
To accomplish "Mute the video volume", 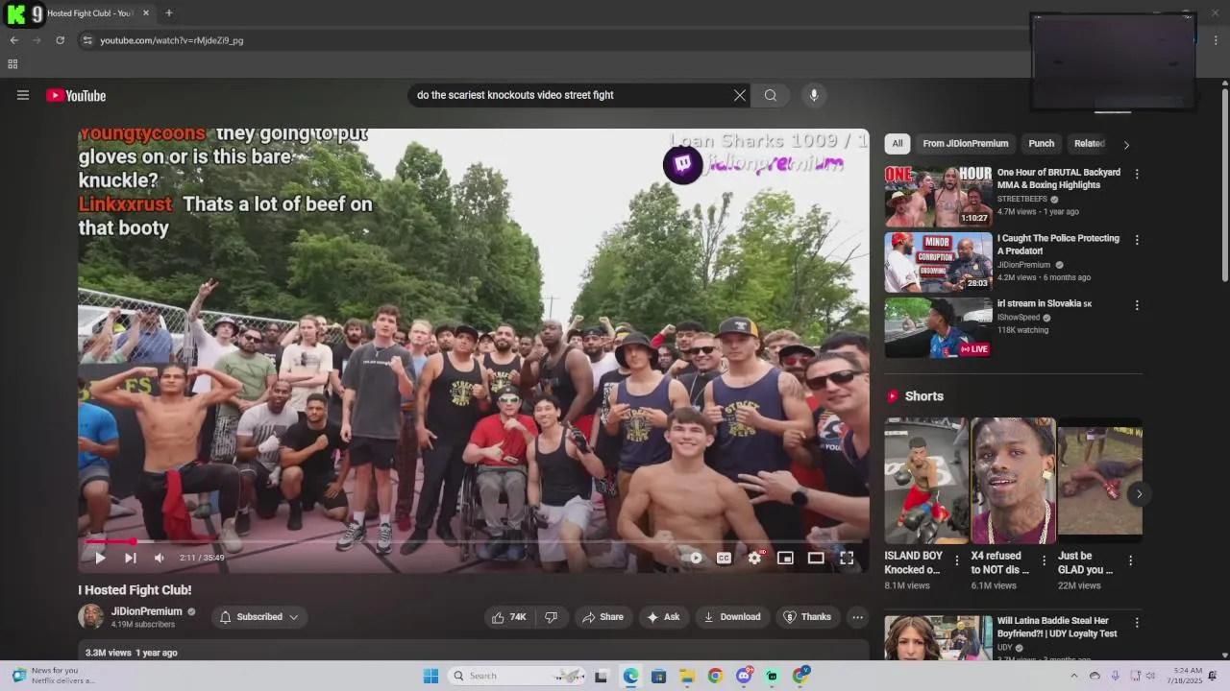I will pos(160,558).
